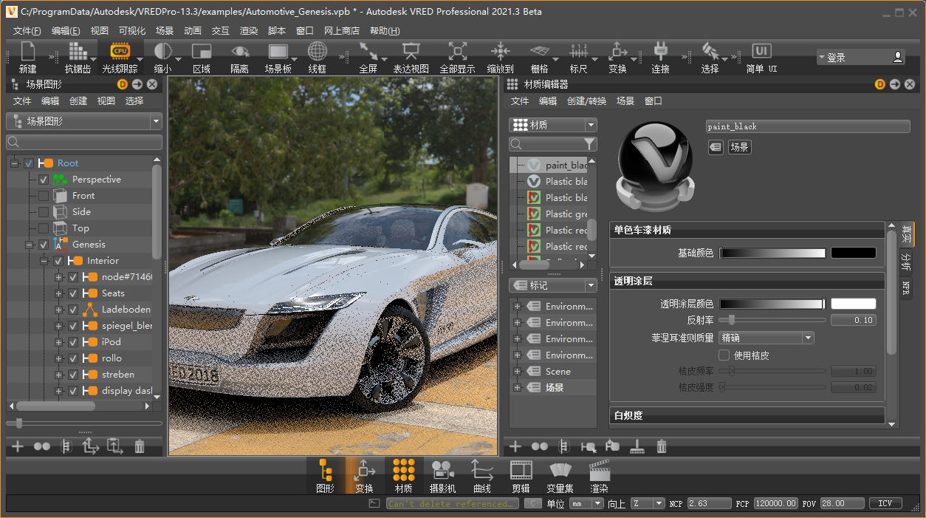This screenshot has width=926, height=518.
Task: Toggle the 隔离 isolate view icon
Action: (239, 52)
